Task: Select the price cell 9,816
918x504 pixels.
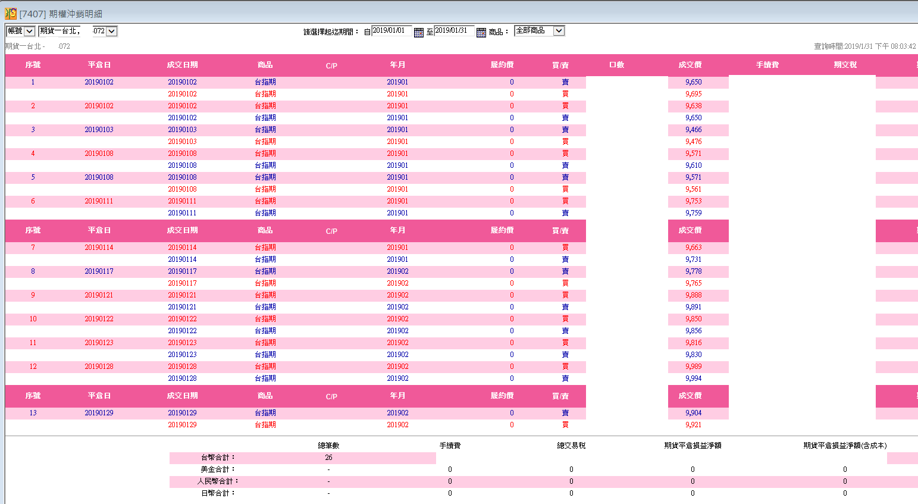Action: 693,343
